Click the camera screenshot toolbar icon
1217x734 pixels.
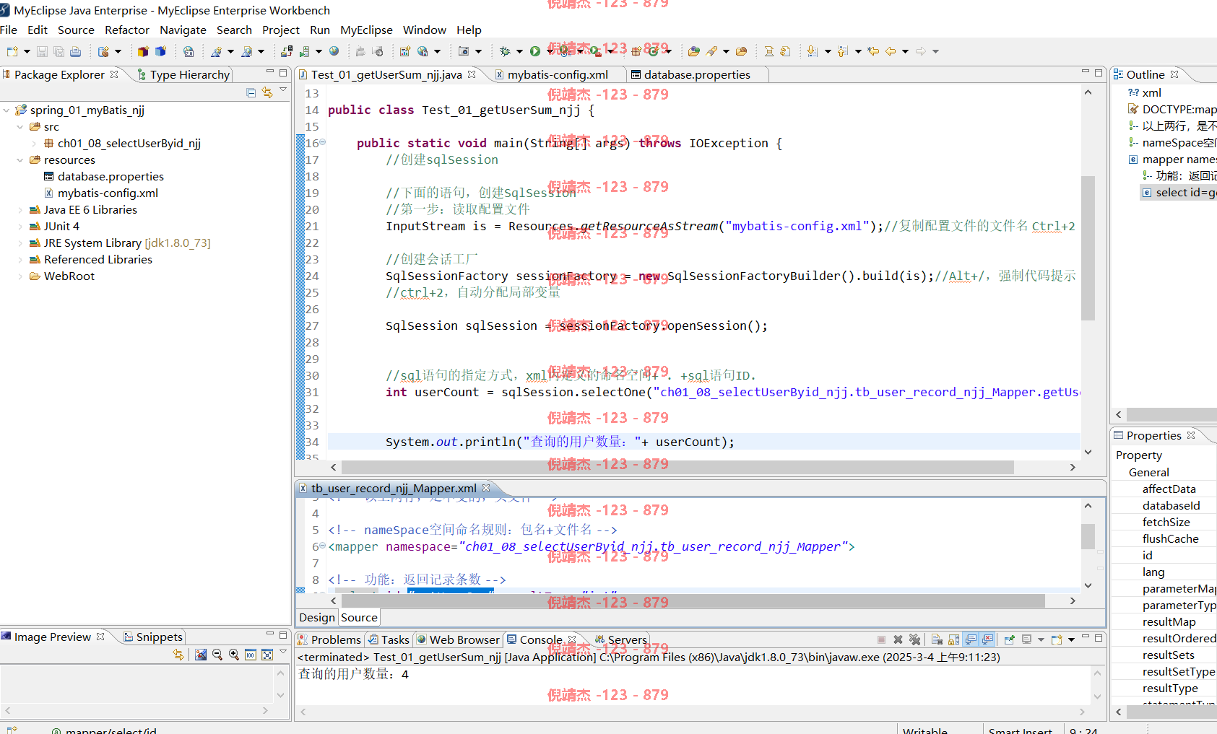[464, 51]
